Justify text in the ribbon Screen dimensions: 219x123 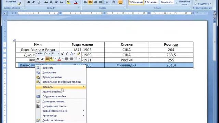(100, 2)
